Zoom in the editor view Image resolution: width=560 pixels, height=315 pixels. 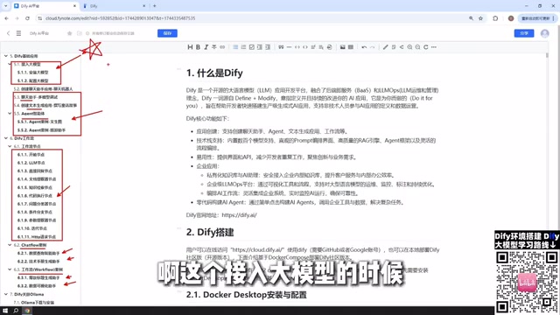(x=409, y=47)
